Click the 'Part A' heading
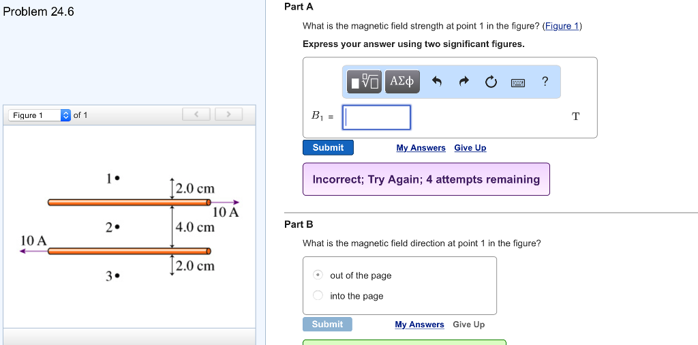 [x=299, y=7]
